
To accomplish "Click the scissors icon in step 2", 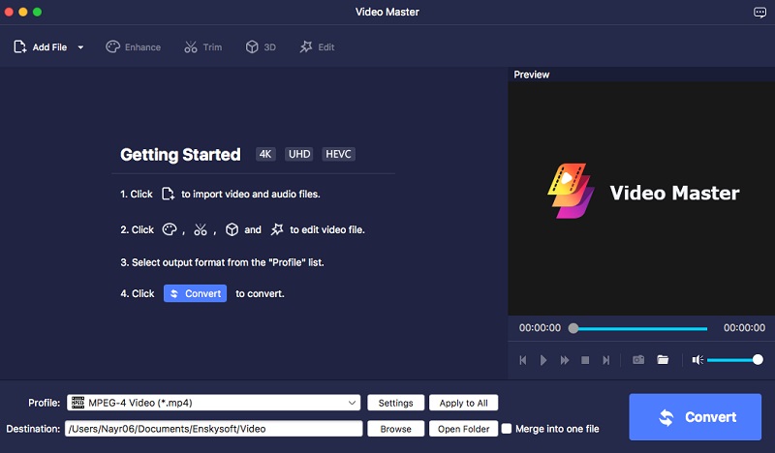I will click(201, 229).
